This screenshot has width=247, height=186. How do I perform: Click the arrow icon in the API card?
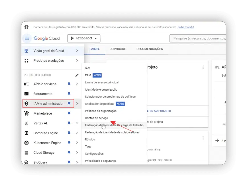[x=217, y=140]
